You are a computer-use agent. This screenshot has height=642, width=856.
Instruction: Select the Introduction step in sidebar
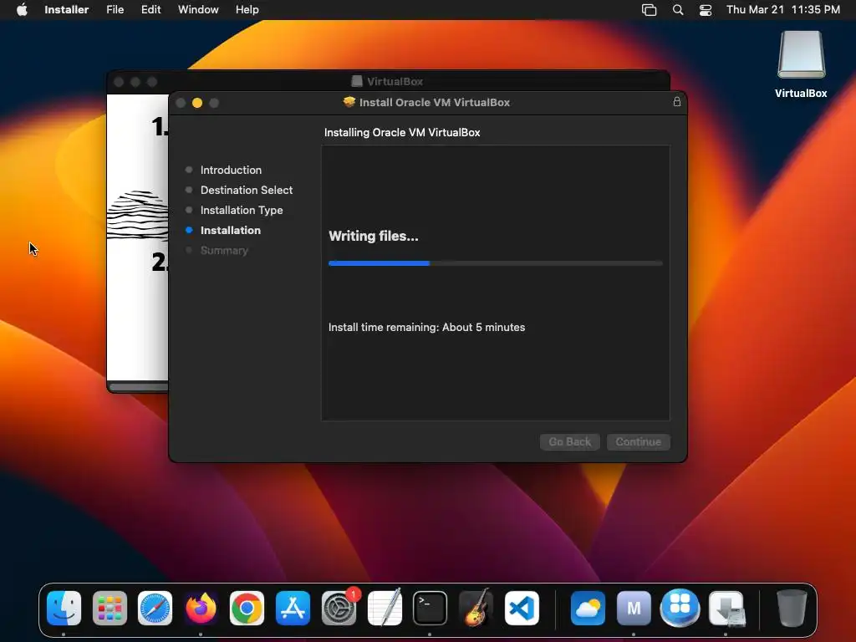231,170
